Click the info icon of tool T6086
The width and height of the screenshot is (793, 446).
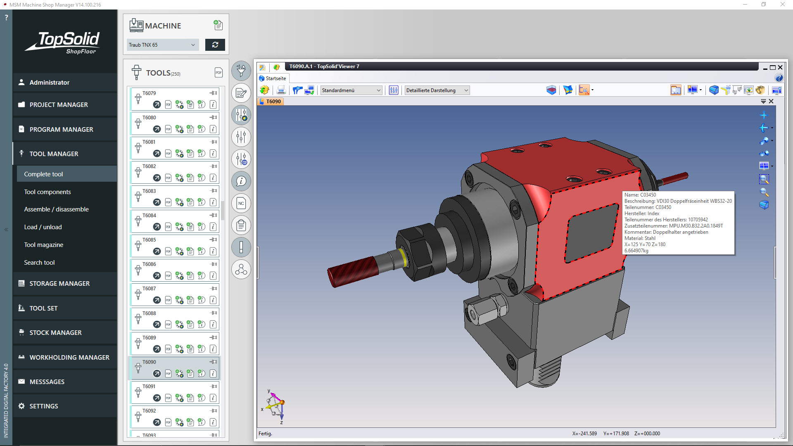click(x=213, y=275)
